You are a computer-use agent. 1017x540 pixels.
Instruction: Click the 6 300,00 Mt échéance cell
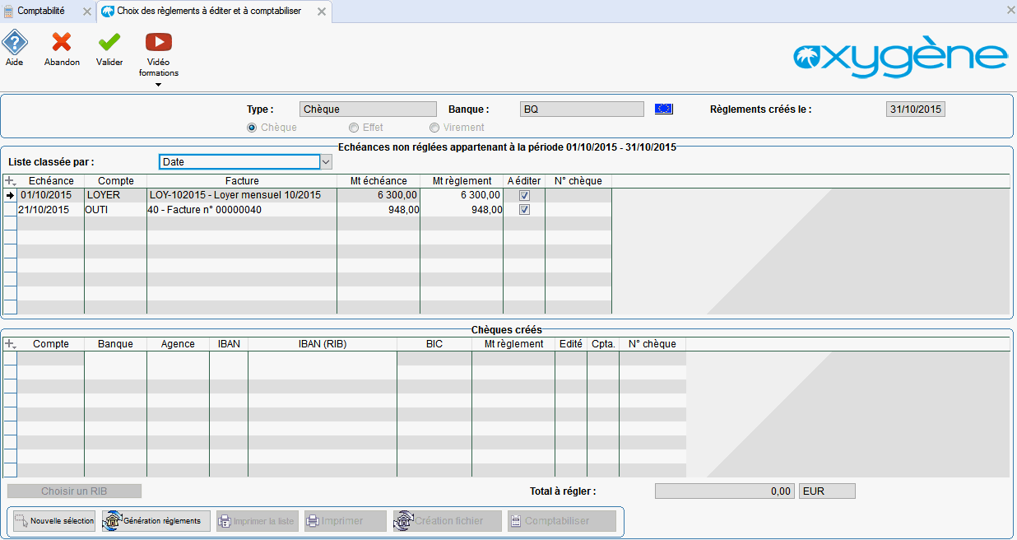tap(378, 196)
